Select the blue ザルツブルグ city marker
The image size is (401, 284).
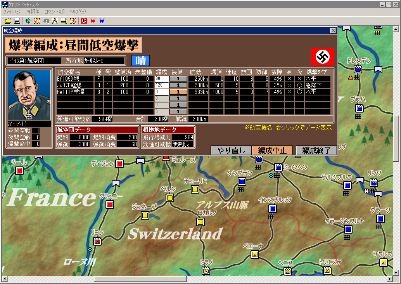[347, 185]
